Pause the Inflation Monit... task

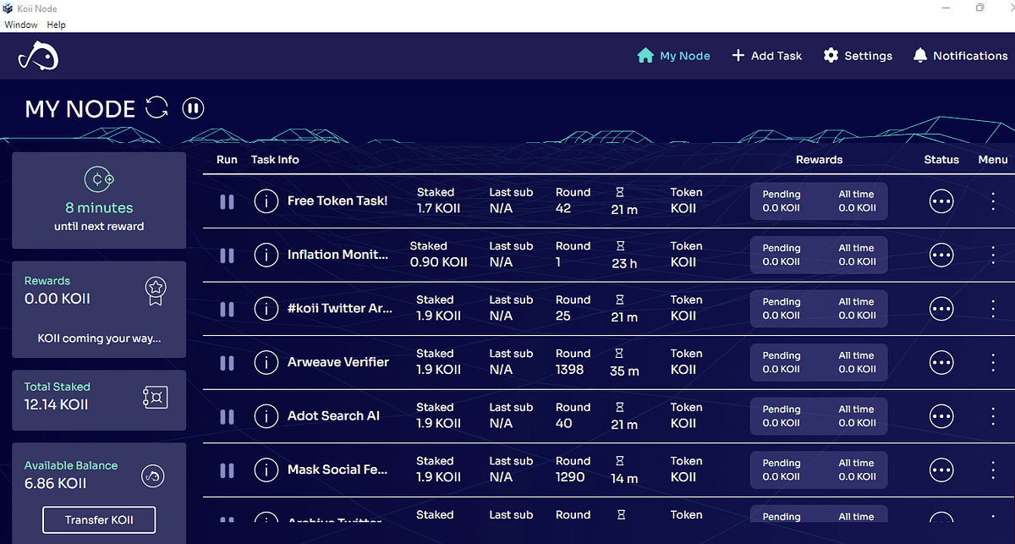[x=226, y=255]
